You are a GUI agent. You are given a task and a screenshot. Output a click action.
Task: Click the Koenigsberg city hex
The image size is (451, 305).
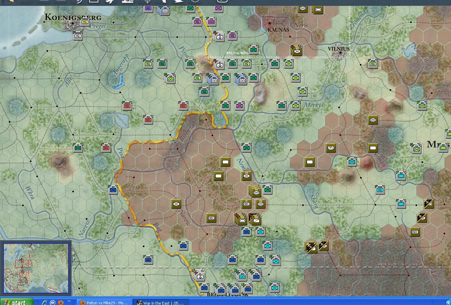[x=73, y=23]
